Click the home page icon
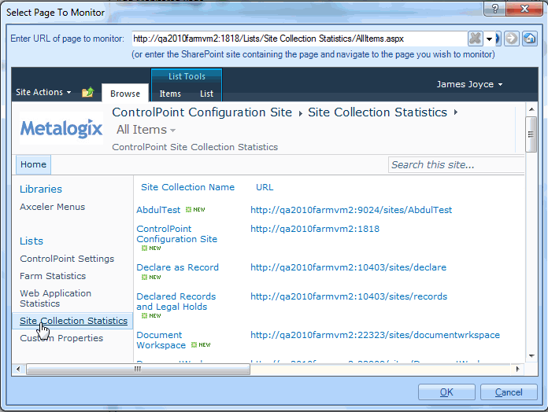 click(x=530, y=39)
